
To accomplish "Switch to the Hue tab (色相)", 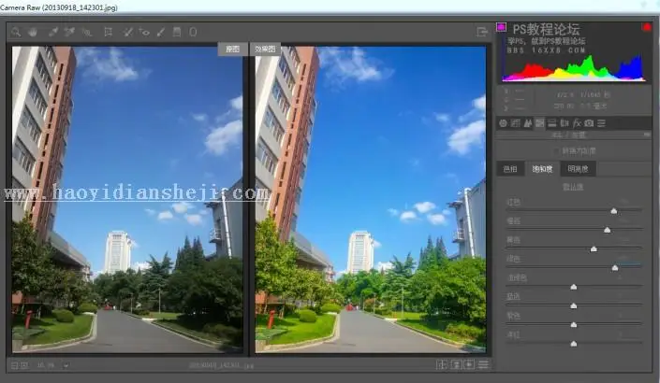I will click(x=510, y=169).
